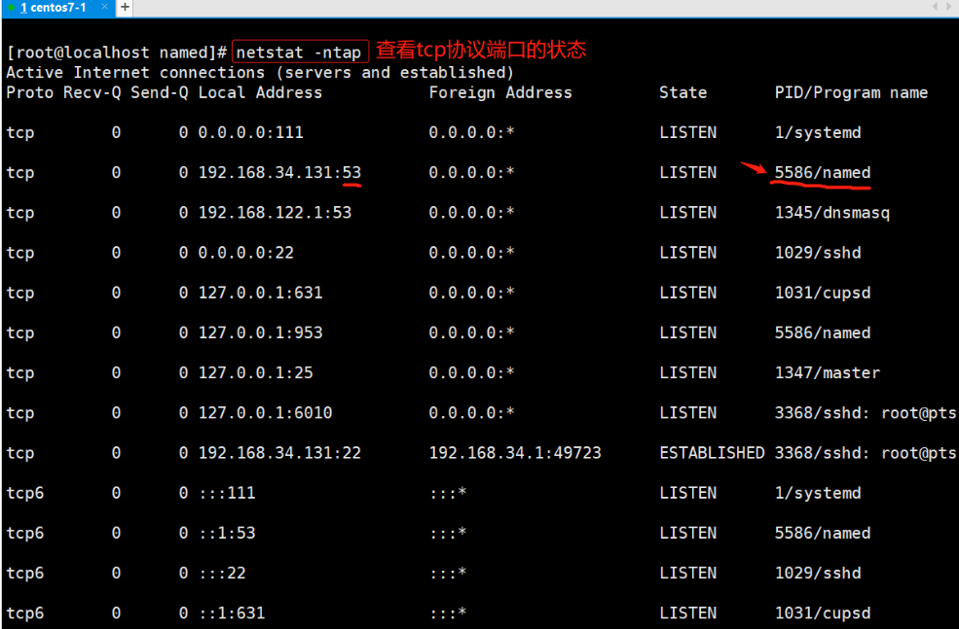This screenshot has width=959, height=629.
Task: Click tcp6 local address :::111
Action: (x=227, y=493)
